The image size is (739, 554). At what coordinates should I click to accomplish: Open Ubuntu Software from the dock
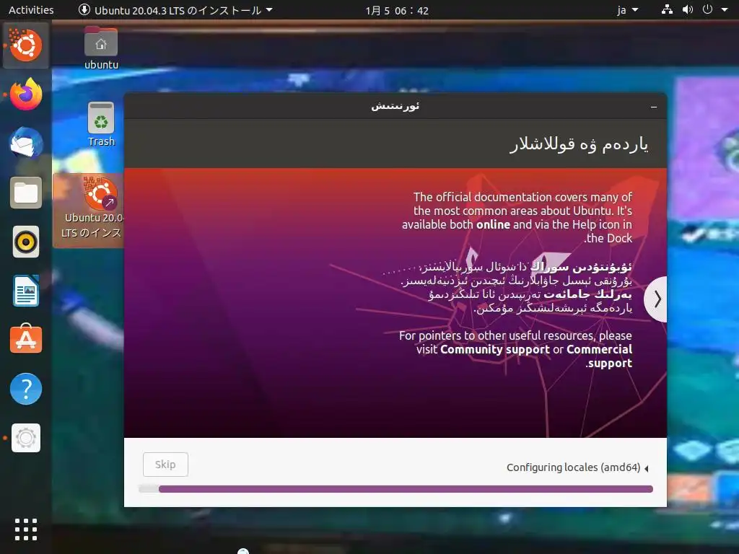[x=26, y=339]
